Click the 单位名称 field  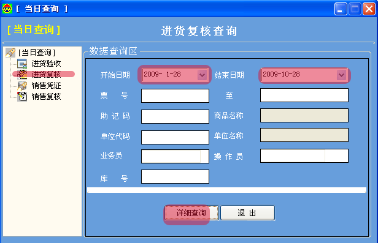[304, 135]
